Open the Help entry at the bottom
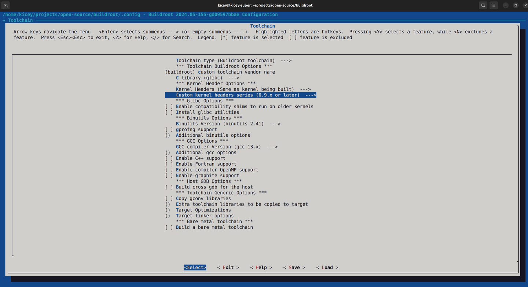This screenshot has height=287, width=528. click(x=261, y=267)
